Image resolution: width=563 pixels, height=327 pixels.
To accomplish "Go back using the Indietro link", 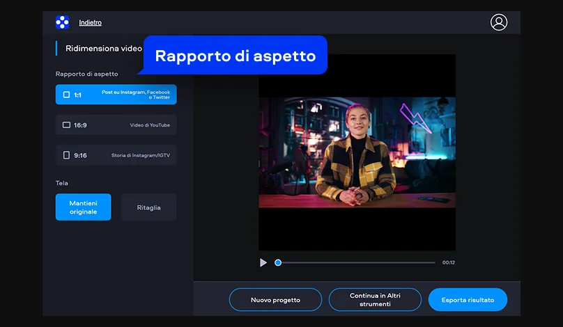I will (x=90, y=23).
